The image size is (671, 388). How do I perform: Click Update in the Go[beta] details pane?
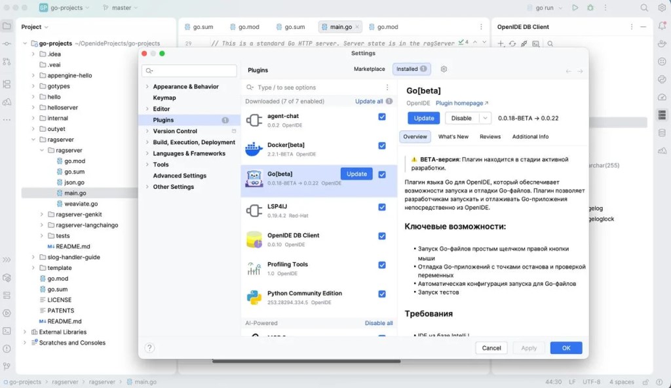coord(424,118)
